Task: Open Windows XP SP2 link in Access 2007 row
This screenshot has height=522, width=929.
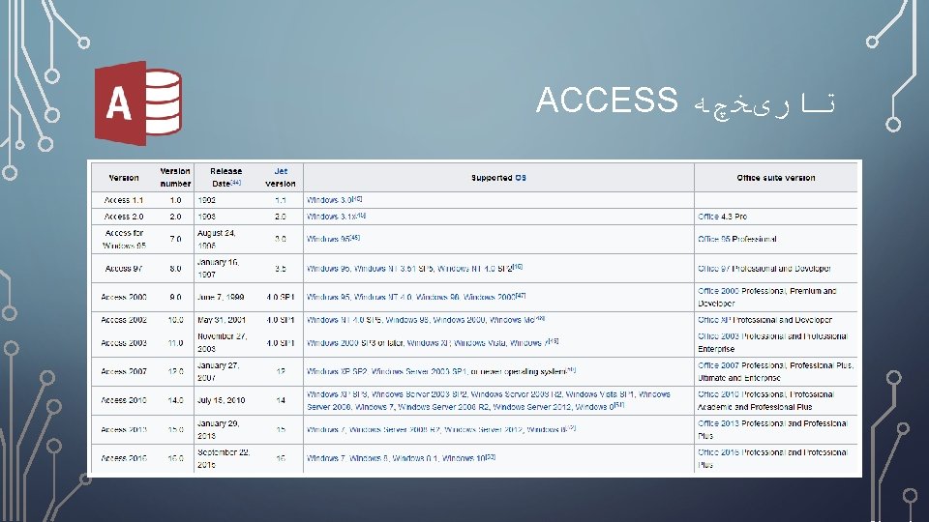Action: tap(337, 371)
